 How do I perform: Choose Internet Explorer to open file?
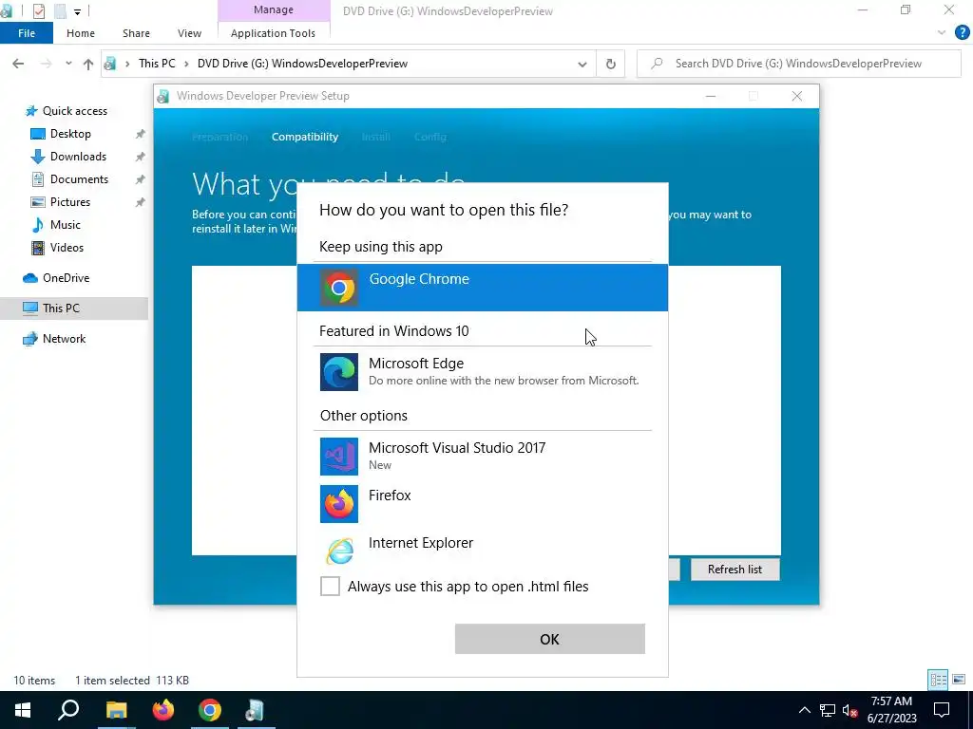click(482, 550)
